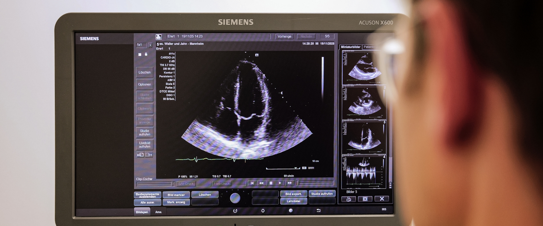
Task: Tick the small white checkbox under the 1x1 layout
Action: 140,55
